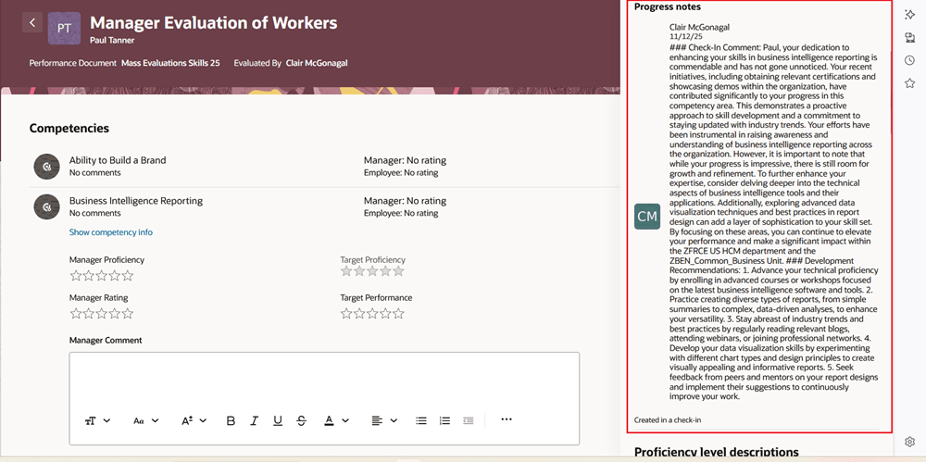Toggle italic formatting in Manager Comment

254,420
